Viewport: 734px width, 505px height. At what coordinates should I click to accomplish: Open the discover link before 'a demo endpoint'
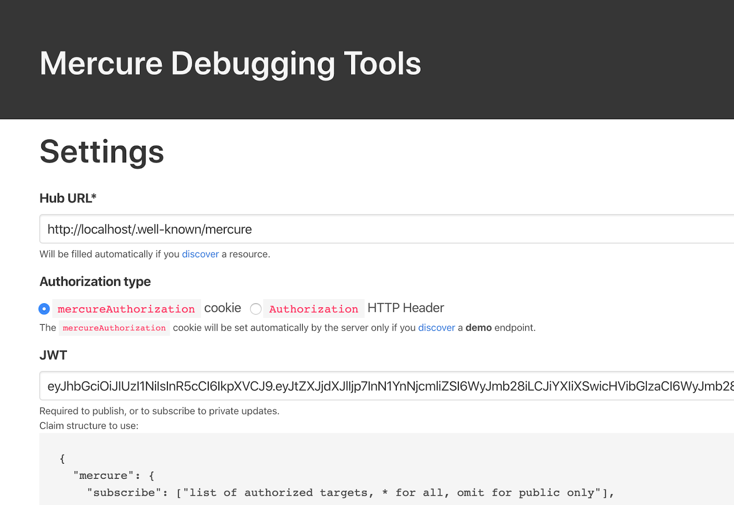point(437,327)
